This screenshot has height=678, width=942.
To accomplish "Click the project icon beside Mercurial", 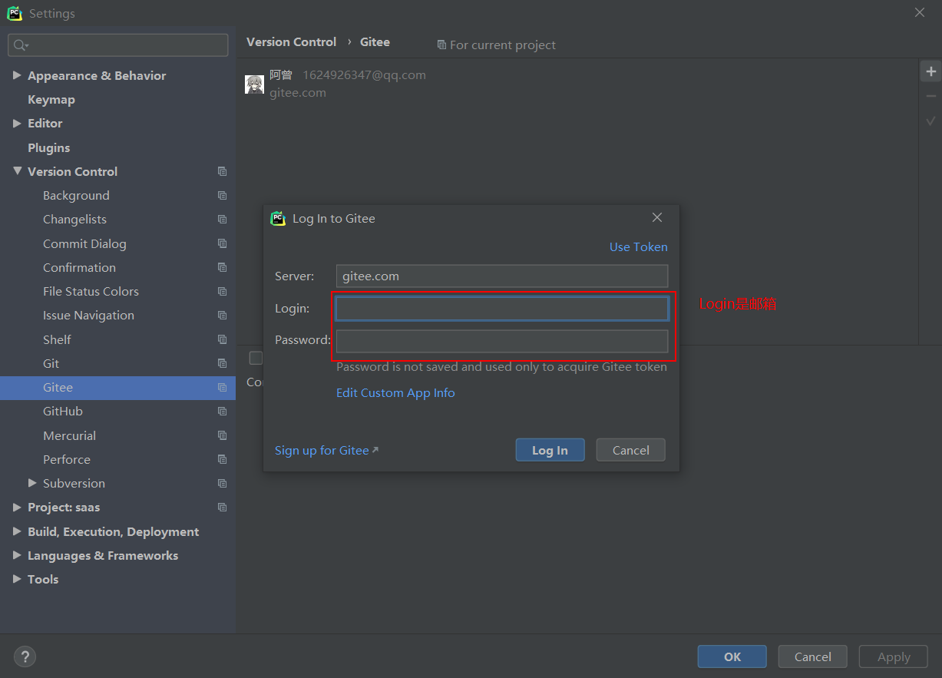I will pyautogui.click(x=222, y=435).
